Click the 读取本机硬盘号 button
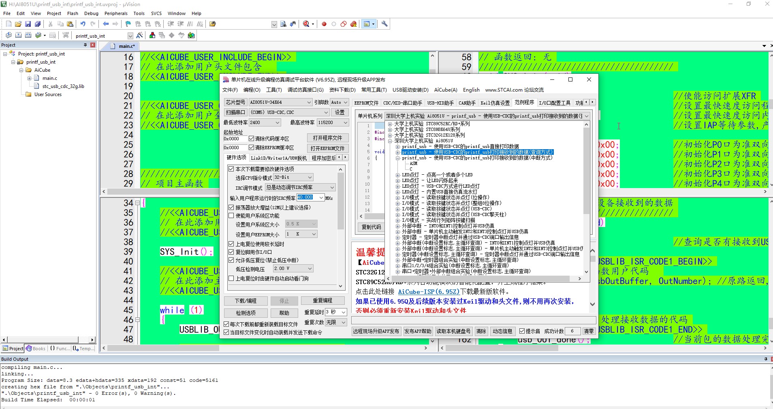The height and width of the screenshot is (409, 773). (x=453, y=331)
